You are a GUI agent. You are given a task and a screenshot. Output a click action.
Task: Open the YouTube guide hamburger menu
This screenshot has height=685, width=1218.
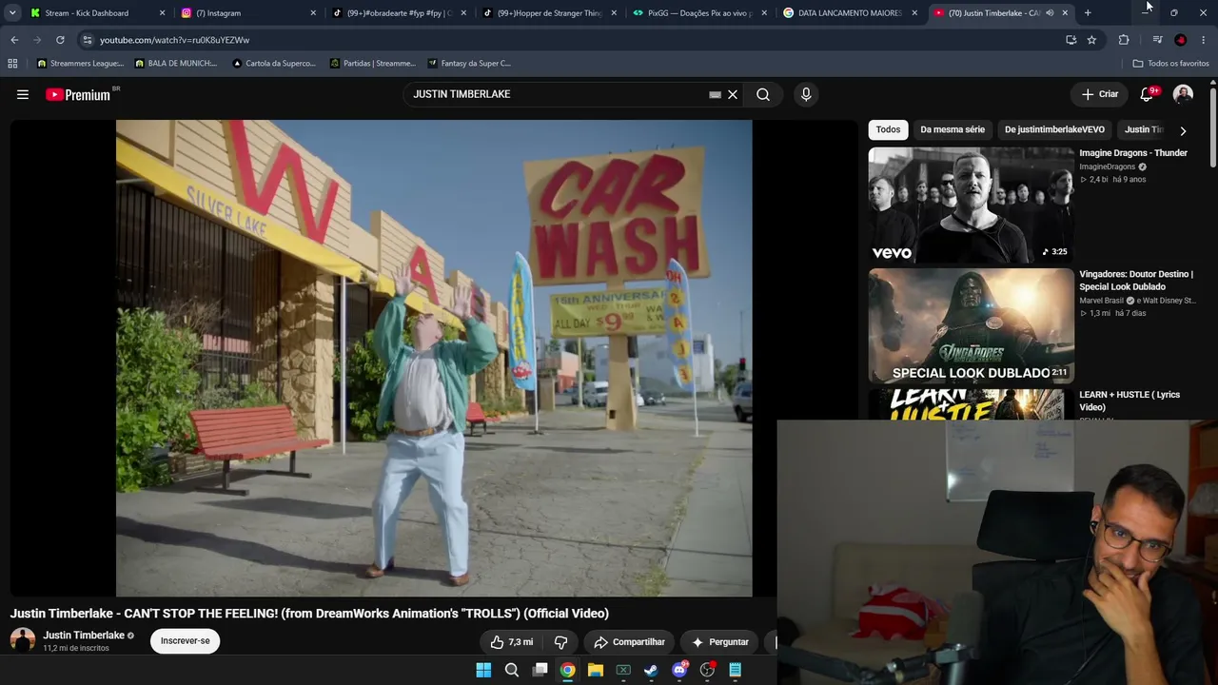[x=23, y=94]
